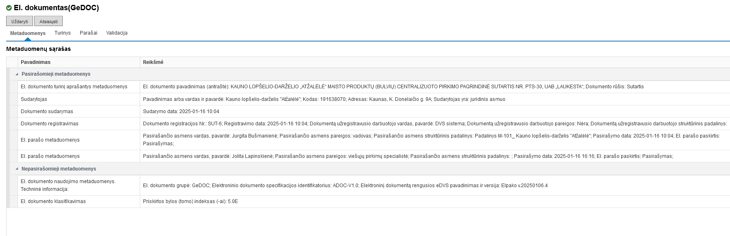Click the Jolita Lapinskienė signature metadata value

(x=408, y=156)
